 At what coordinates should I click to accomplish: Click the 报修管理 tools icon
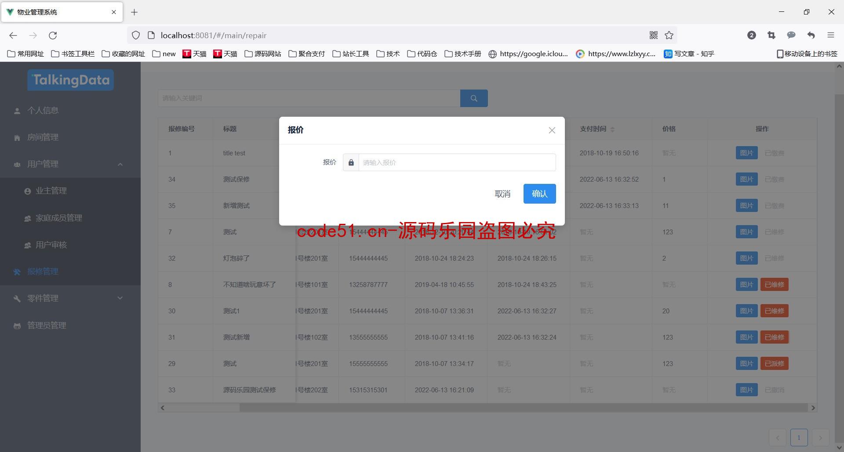pos(17,272)
